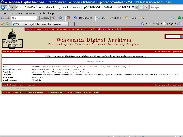
Task: Expand the address bar URL dropdown
Action: [x=136, y=7]
